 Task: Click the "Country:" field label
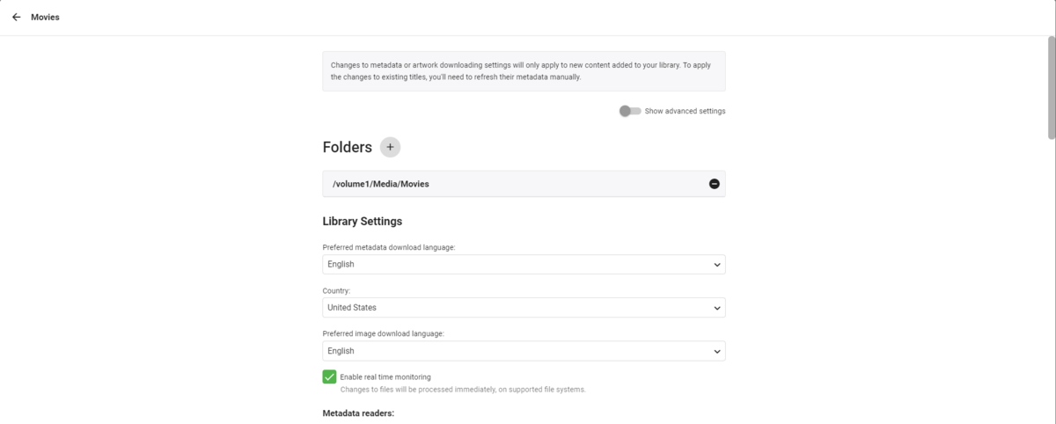click(337, 289)
